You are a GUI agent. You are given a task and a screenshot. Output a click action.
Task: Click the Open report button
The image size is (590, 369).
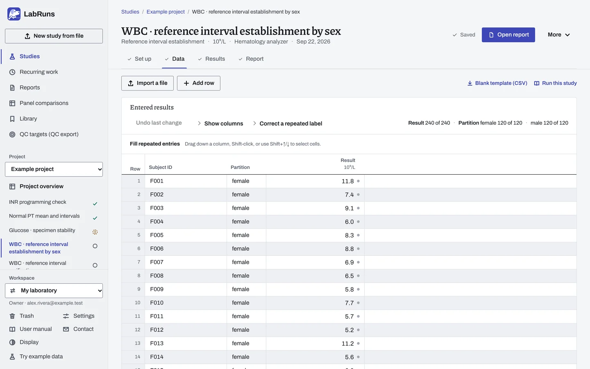(508, 35)
